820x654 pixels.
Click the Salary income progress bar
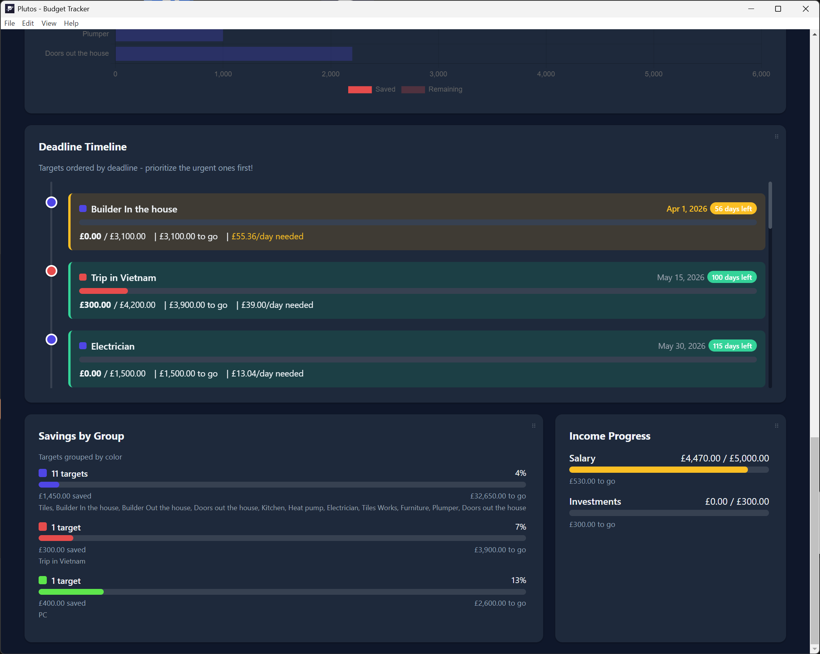click(x=669, y=470)
